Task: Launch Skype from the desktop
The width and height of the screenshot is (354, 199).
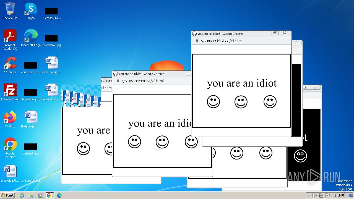Action: (30, 12)
